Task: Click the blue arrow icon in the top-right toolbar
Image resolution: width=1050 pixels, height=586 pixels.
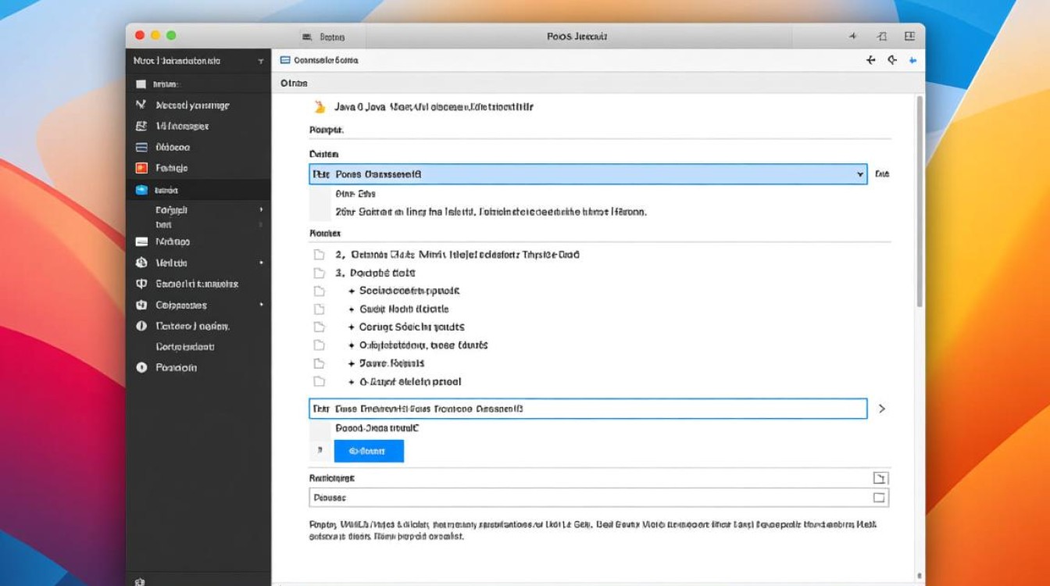Action: pyautogui.click(x=912, y=60)
